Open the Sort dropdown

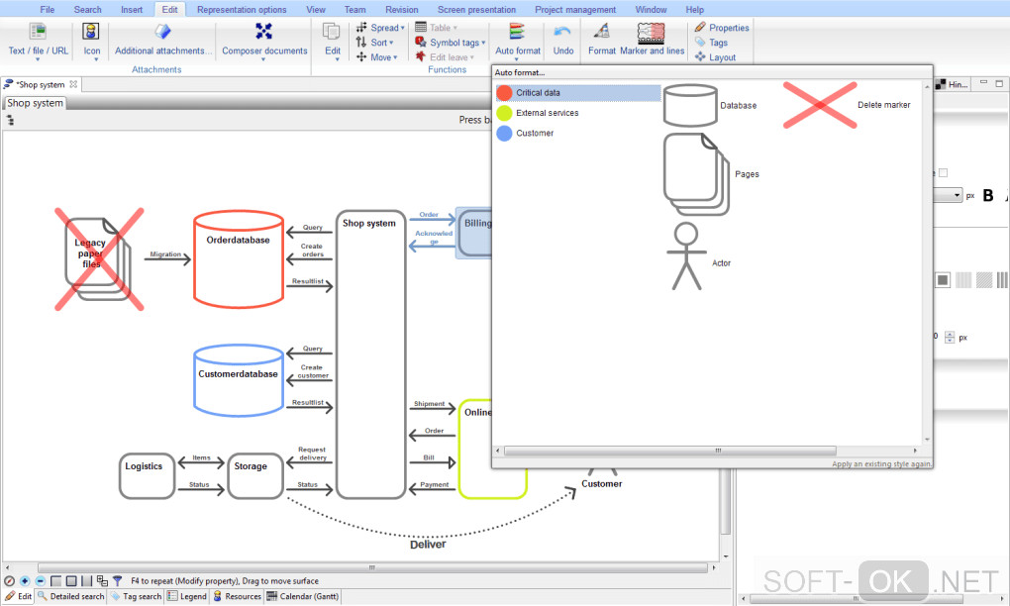(374, 43)
